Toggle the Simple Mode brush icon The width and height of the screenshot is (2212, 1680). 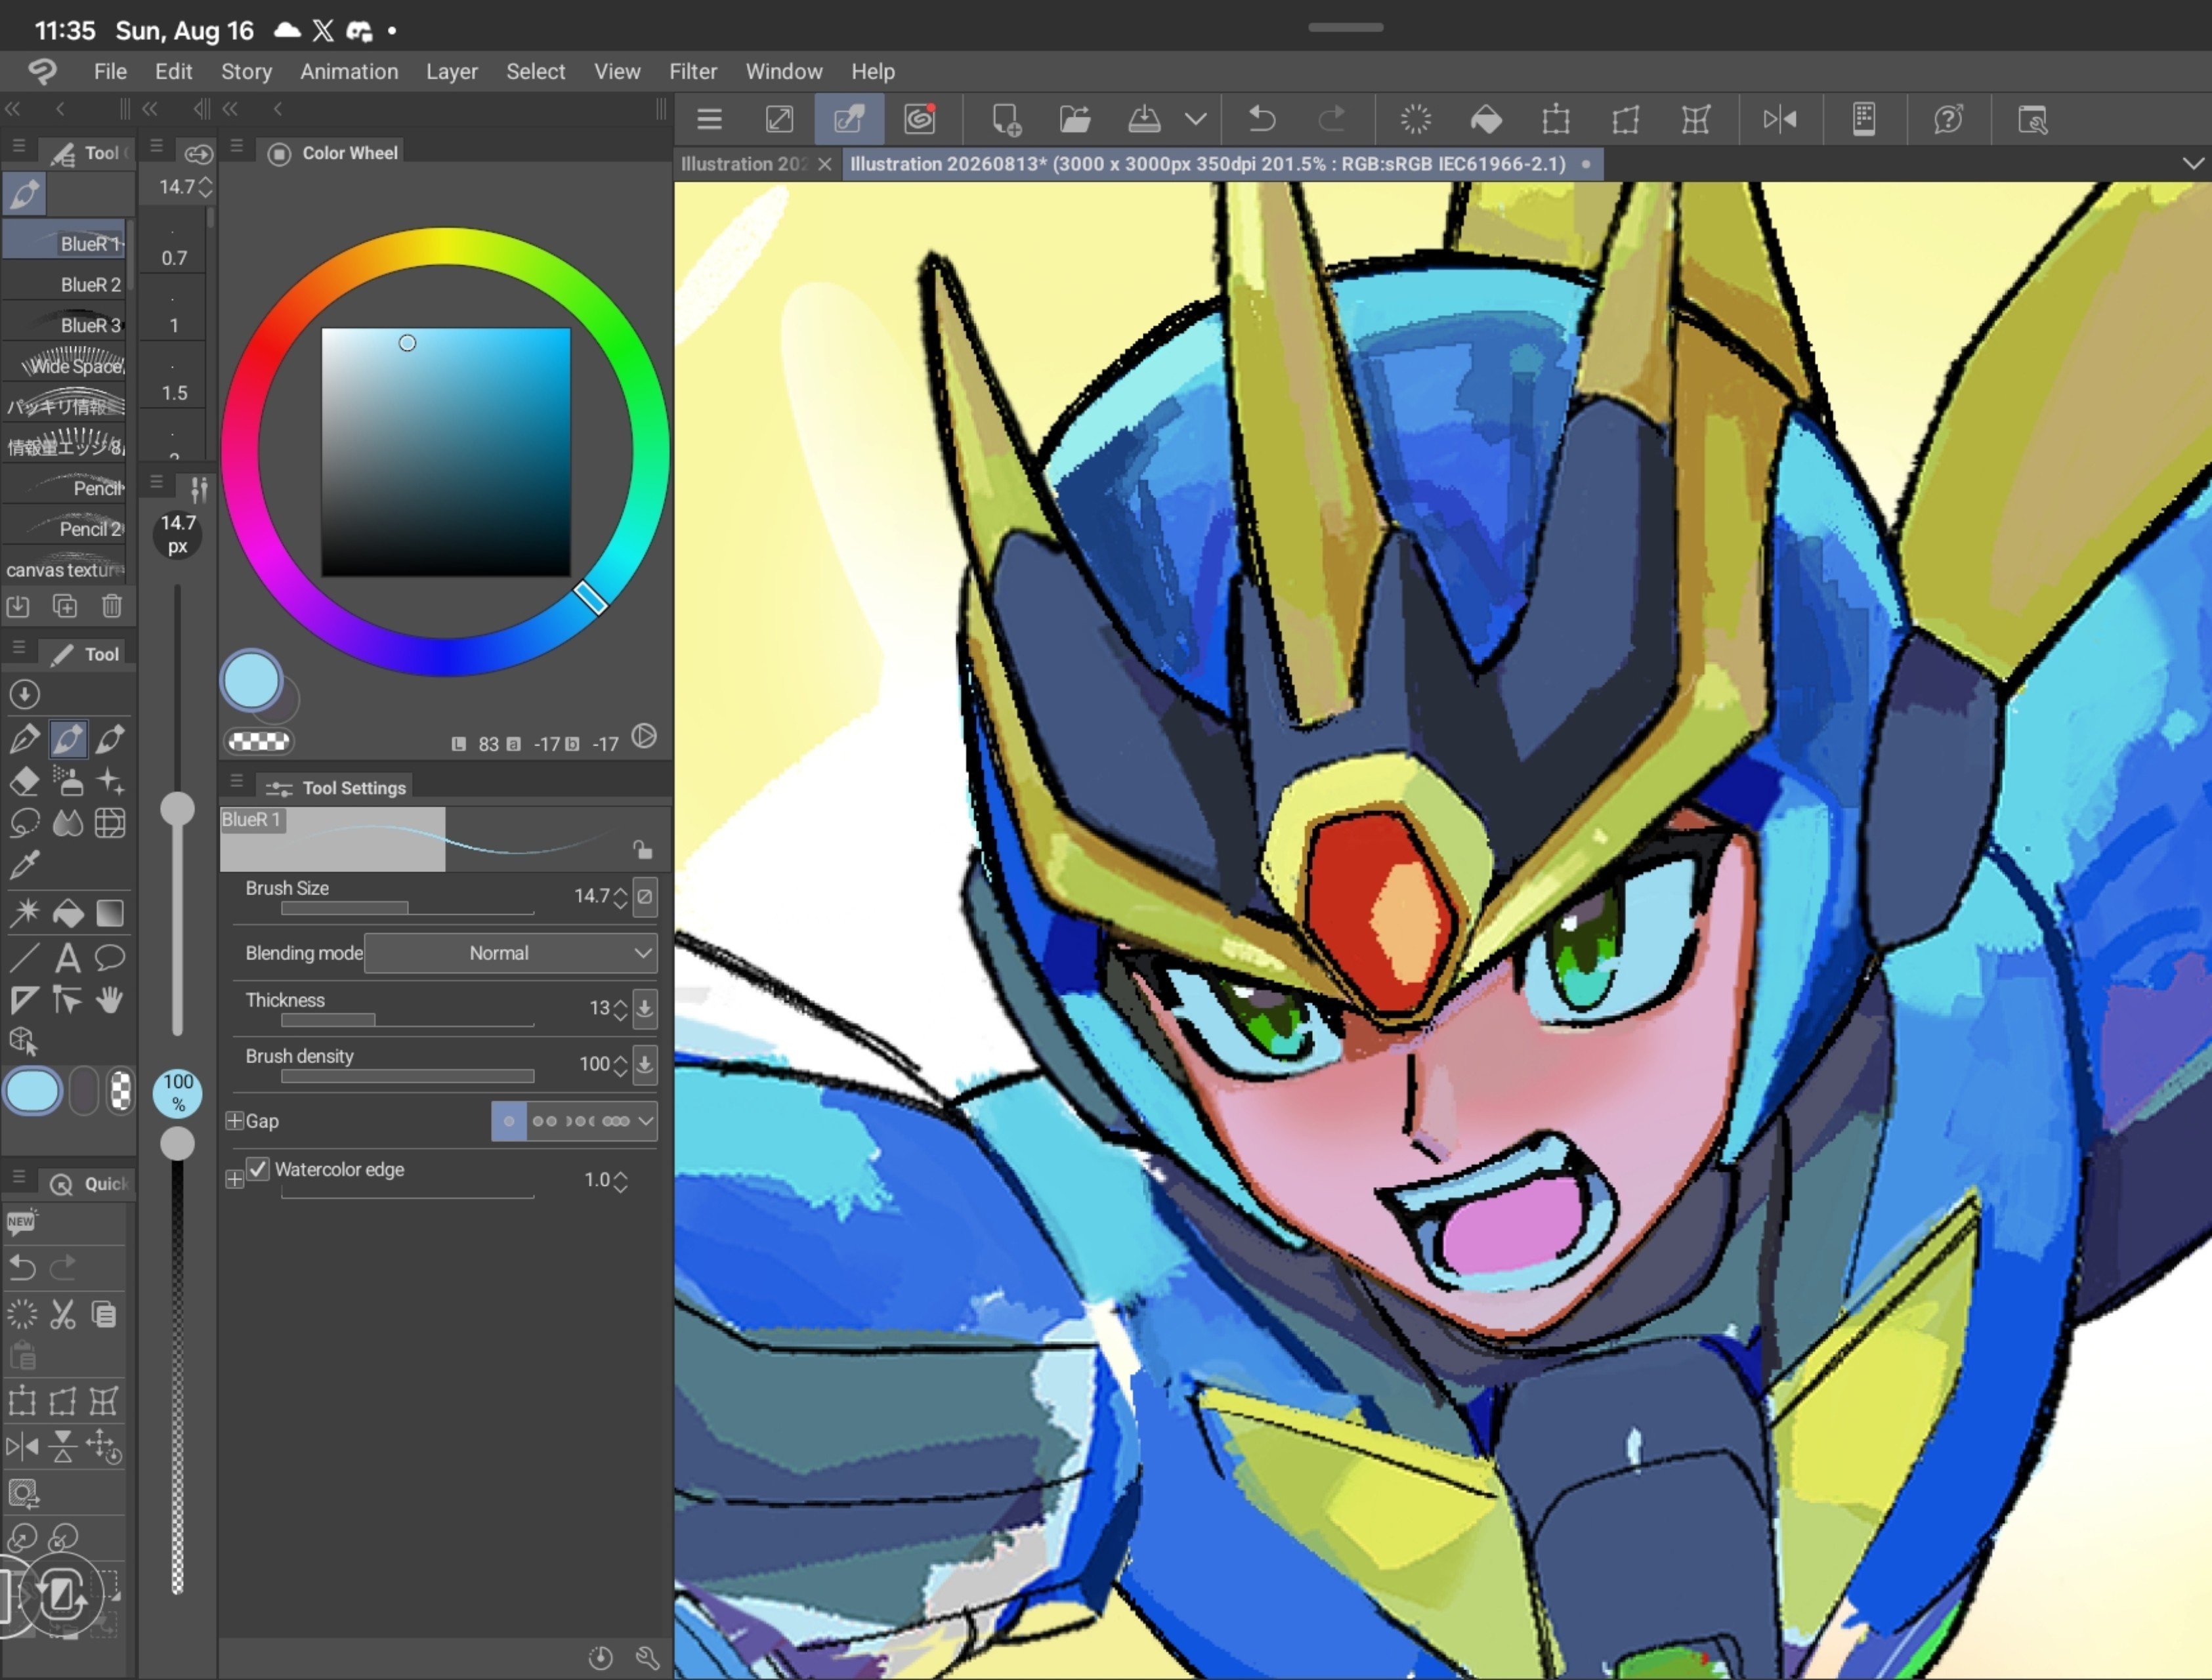coord(849,120)
